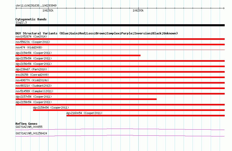This screenshot has width=232, height=151.
Task: Select dgv2158n54 (Cooper2011) label
Action: point(34,102)
